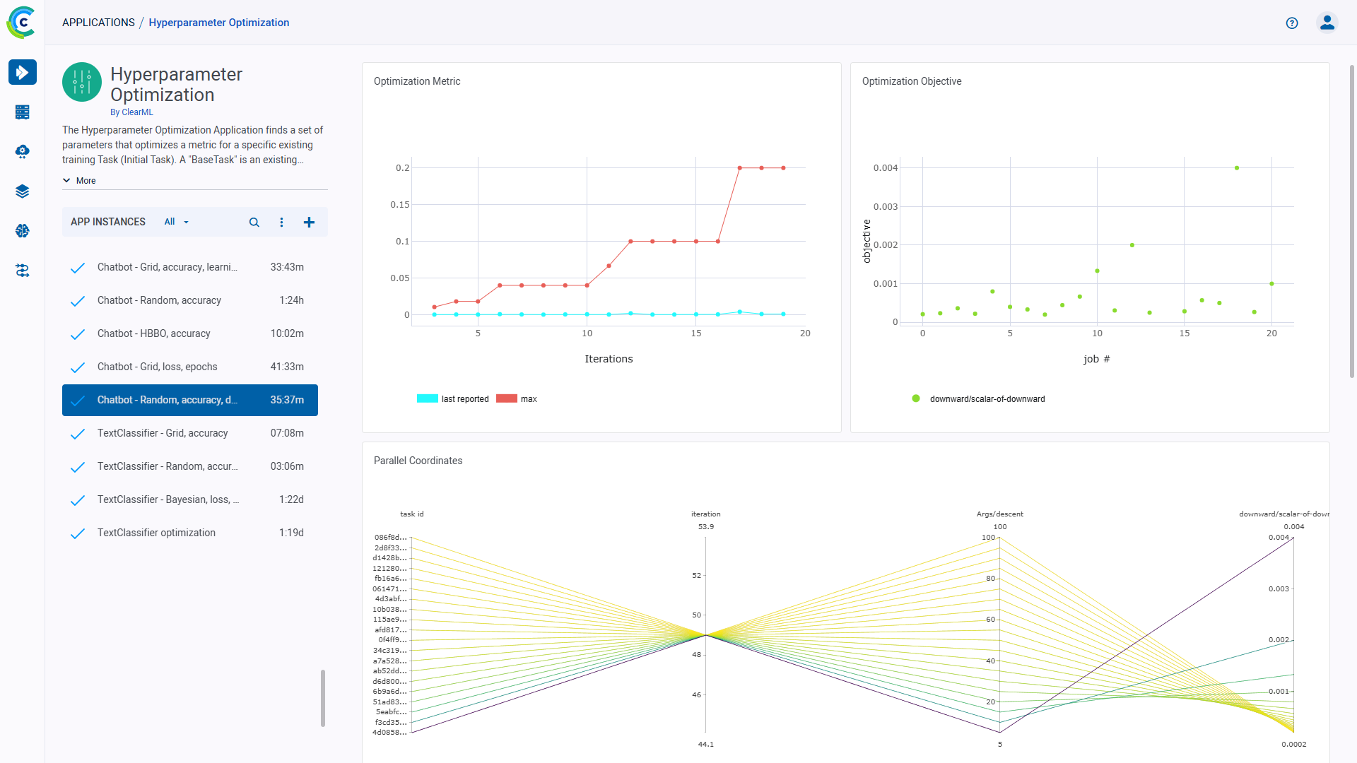Click the app instances list scrollbar

click(323, 698)
